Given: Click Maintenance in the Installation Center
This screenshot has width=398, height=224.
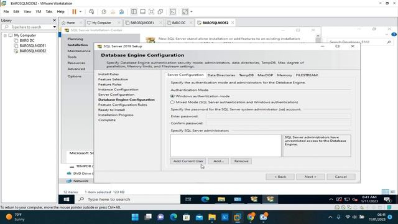Looking at the screenshot, I should click(x=79, y=51).
